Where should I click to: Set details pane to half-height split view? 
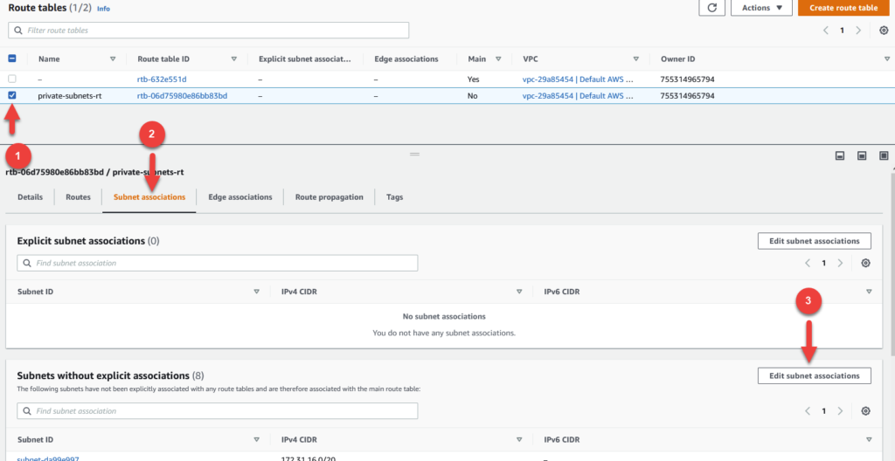click(x=861, y=155)
